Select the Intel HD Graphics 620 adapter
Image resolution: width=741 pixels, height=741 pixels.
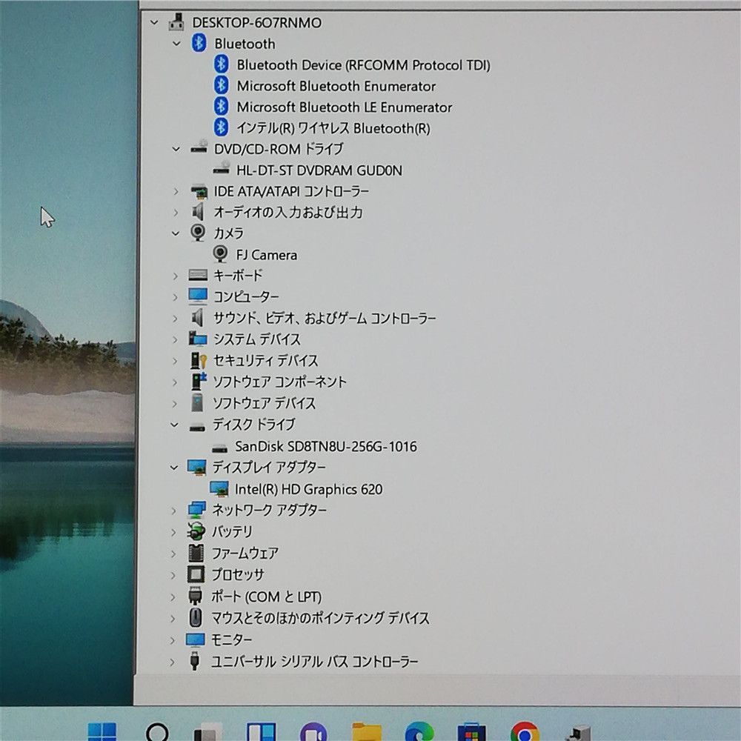[x=308, y=489]
